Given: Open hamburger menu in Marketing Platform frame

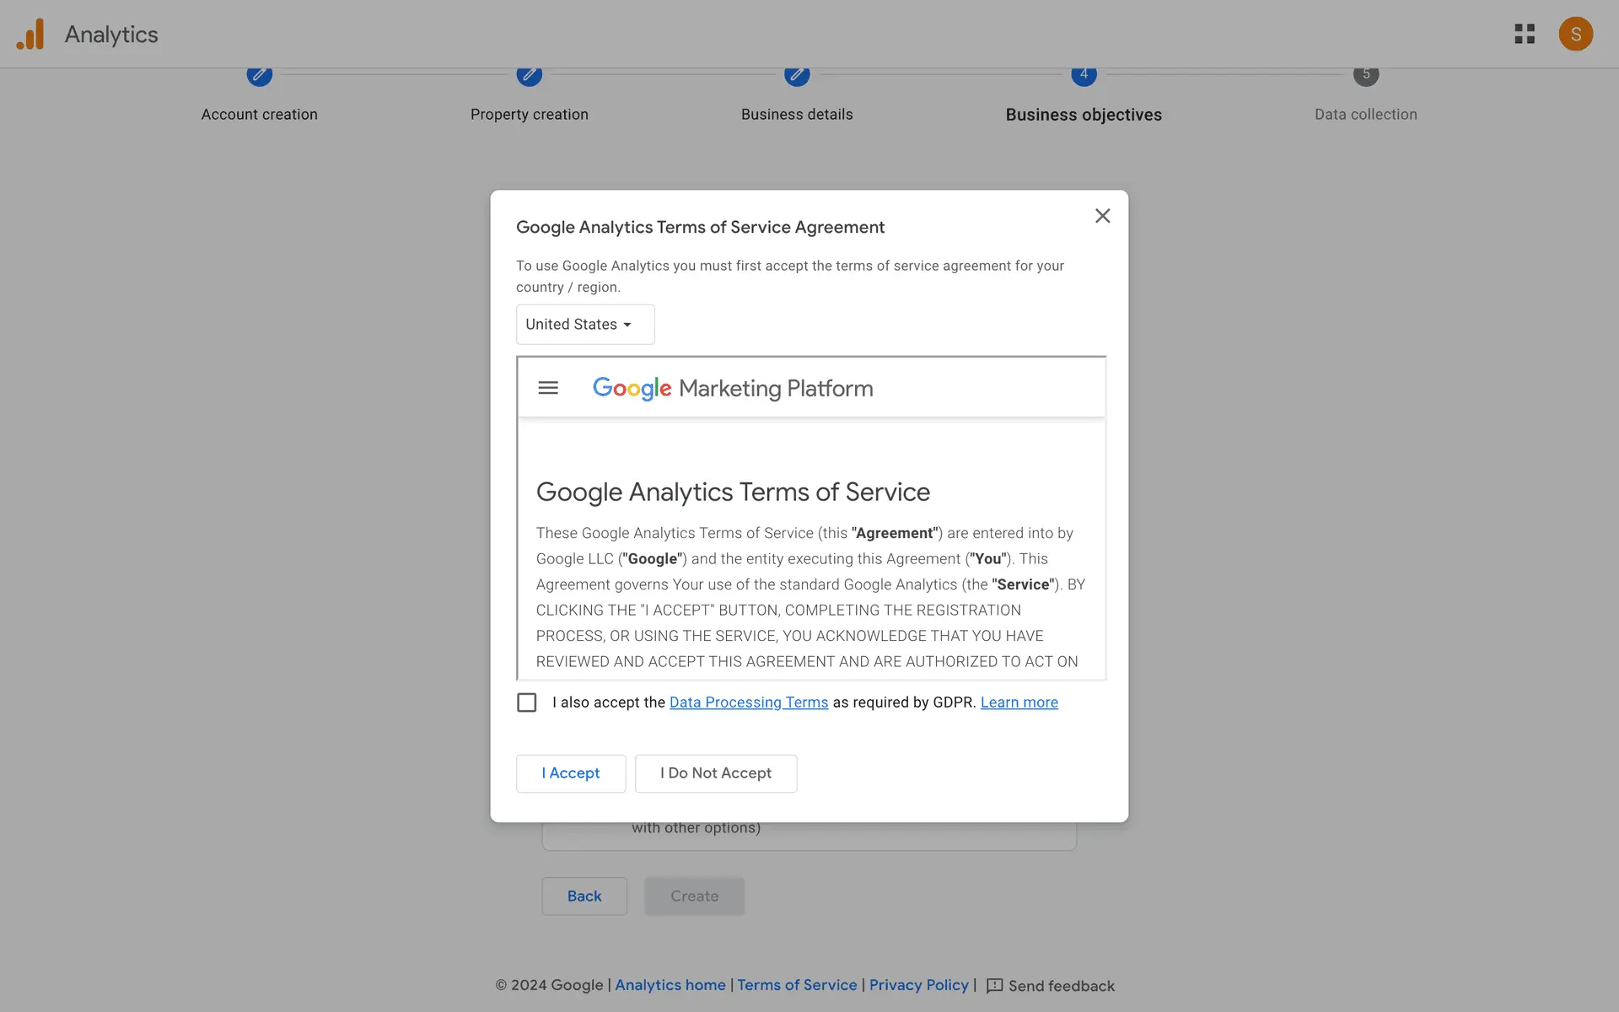Looking at the screenshot, I should tap(548, 388).
